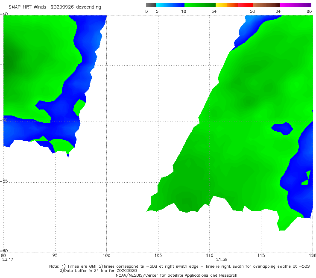
Task: Click the blue 5-18 colorbar segment
Action: click(170, 5)
